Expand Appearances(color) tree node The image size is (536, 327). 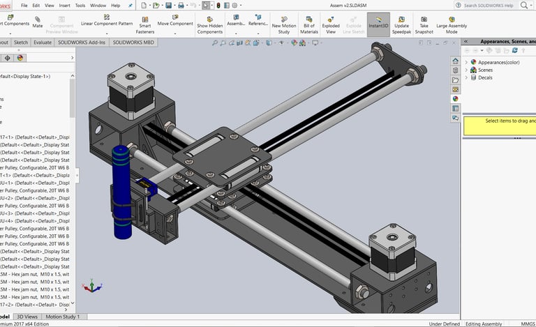(466, 62)
